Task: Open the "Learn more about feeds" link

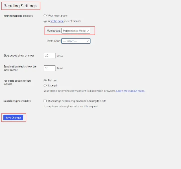Action: tap(130, 91)
